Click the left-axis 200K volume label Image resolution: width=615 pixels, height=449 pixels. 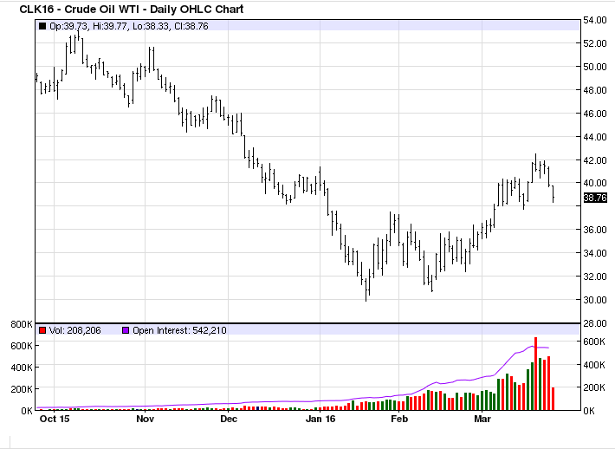coord(22,389)
